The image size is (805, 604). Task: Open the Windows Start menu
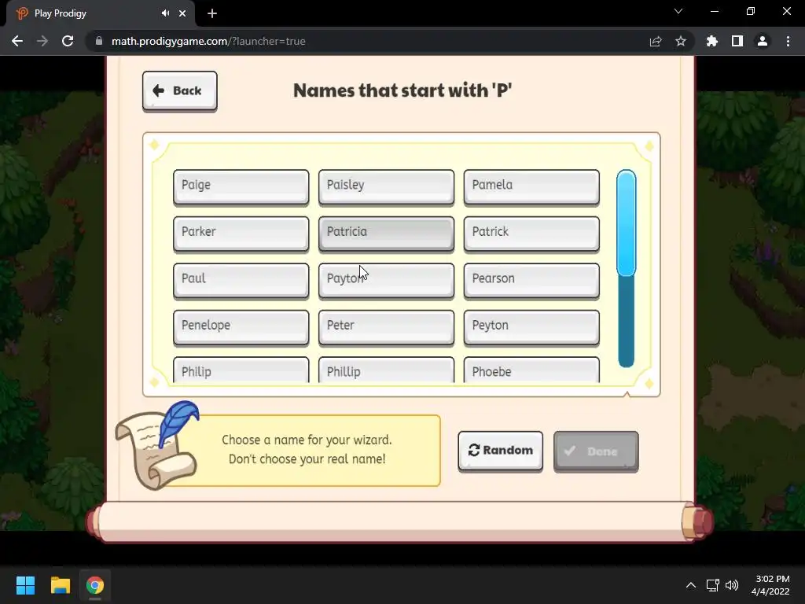tap(25, 585)
